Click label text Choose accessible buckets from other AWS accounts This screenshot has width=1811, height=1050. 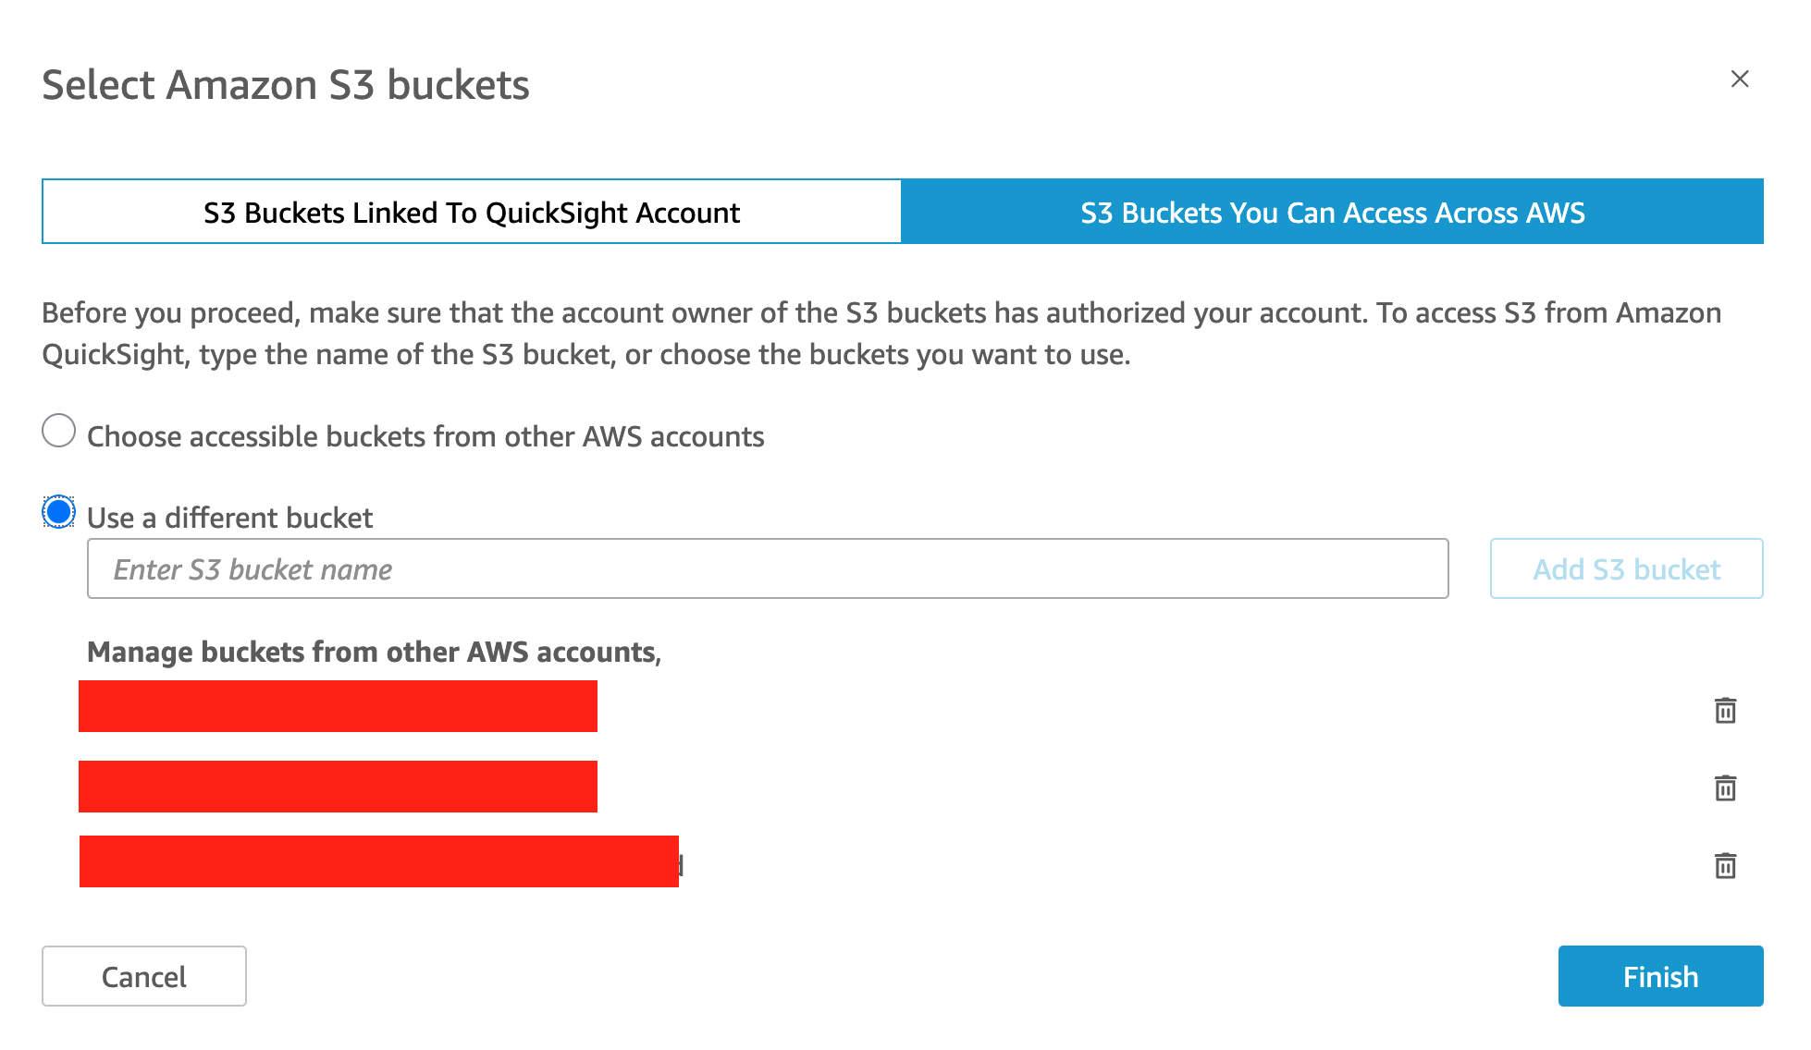click(425, 436)
